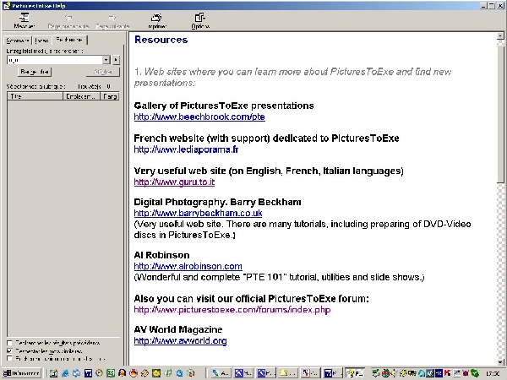Click the headphones figure quick launch icon
The image size is (507, 380).
click(122, 373)
